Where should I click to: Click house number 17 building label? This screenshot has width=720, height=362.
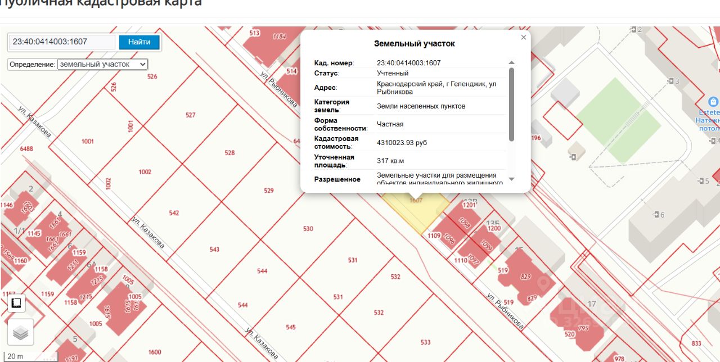(591, 304)
